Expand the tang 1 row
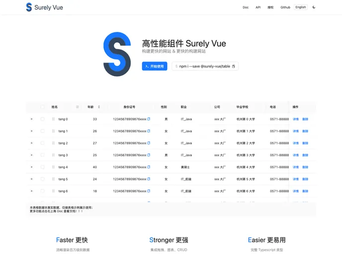The height and width of the screenshot is (254, 342). [32, 131]
